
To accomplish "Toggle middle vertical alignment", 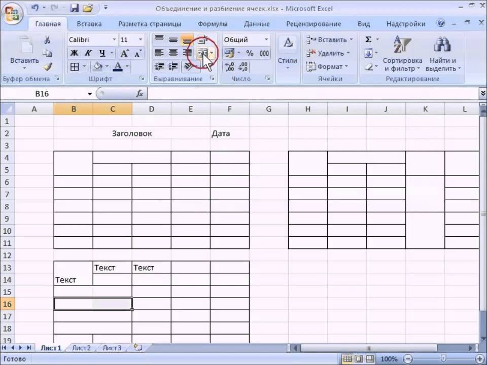I will [172, 40].
